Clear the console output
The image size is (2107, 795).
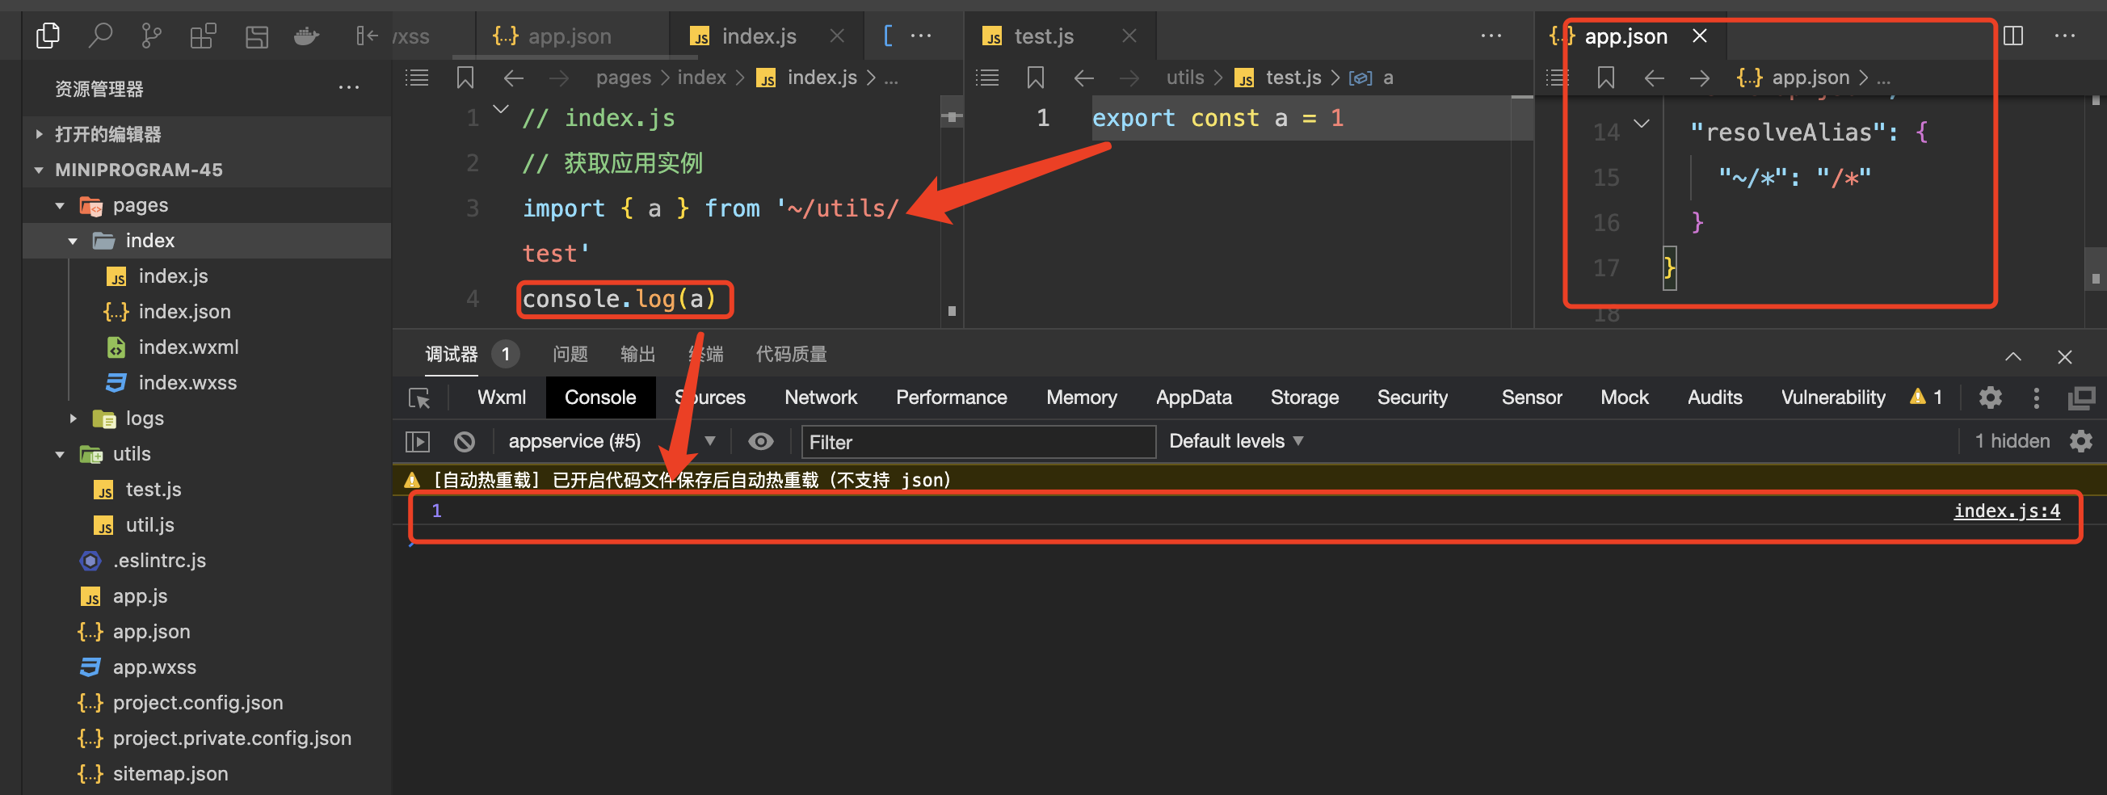465,442
